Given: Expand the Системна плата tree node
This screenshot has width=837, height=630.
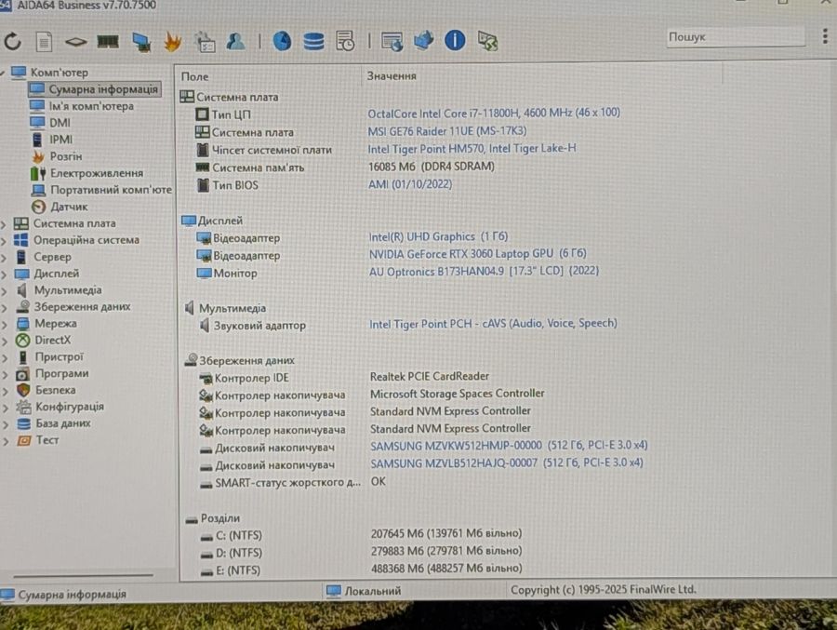Looking at the screenshot, I should point(5,224).
